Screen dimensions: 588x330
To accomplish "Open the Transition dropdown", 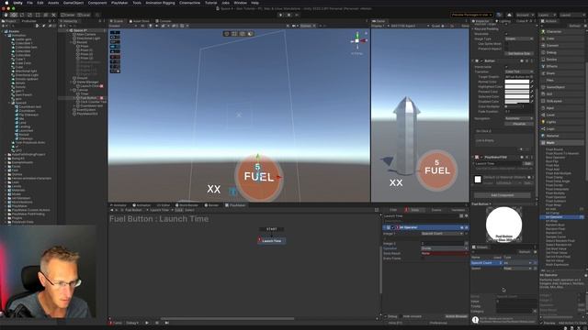I will [x=519, y=71].
